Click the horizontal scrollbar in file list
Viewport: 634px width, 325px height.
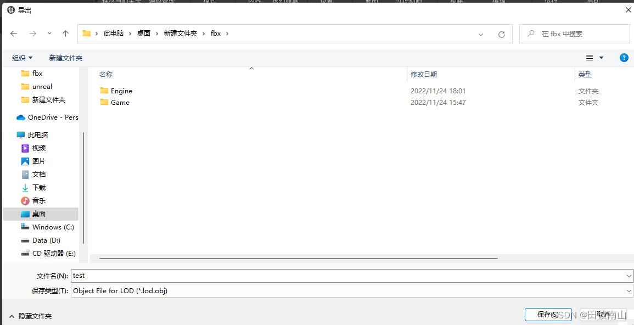point(299,258)
